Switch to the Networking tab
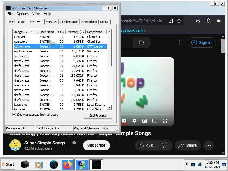This screenshot has width=228, height=171. click(89, 22)
